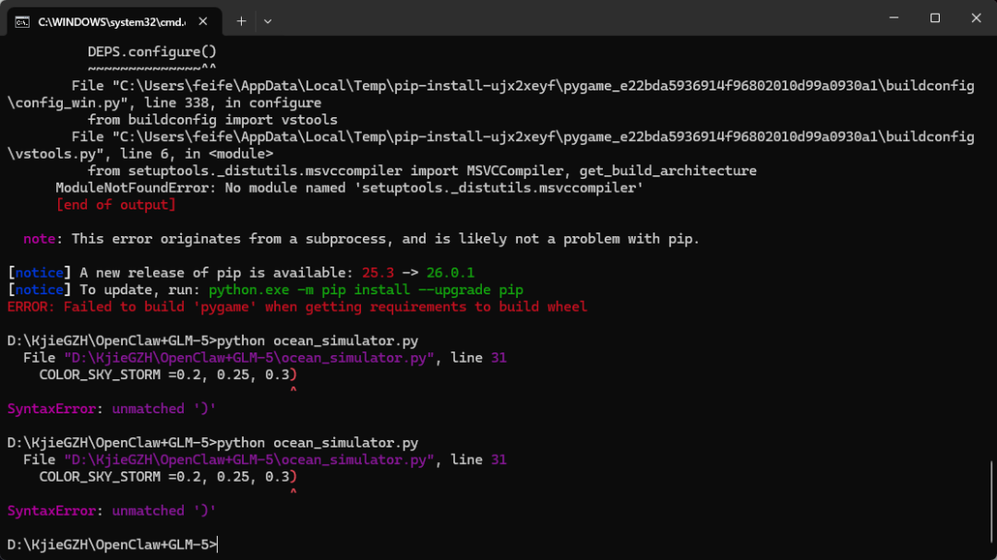The image size is (997, 560).
Task: Close the terminal window
Action: pos(976,18)
